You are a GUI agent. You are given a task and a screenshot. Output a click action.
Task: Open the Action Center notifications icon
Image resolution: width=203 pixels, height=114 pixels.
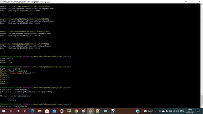coord(198,111)
